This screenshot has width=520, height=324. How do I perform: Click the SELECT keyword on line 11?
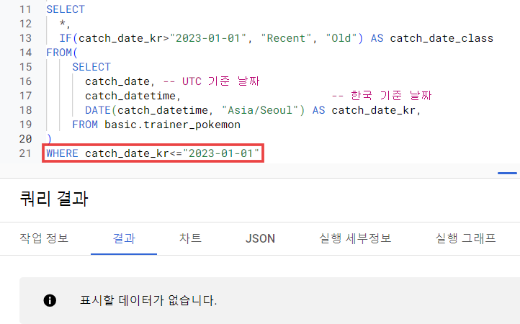[66, 9]
